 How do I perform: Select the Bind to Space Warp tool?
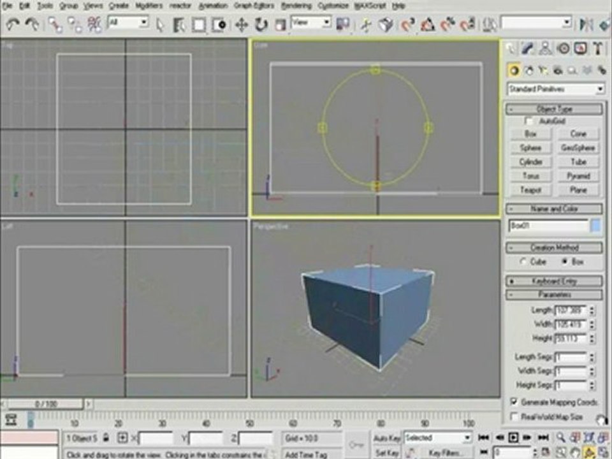94,25
